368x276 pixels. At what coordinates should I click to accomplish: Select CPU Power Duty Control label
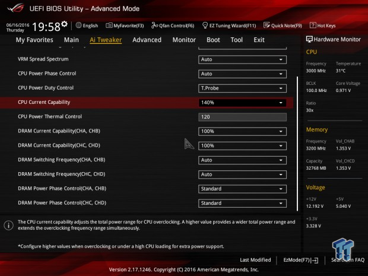coord(46,88)
